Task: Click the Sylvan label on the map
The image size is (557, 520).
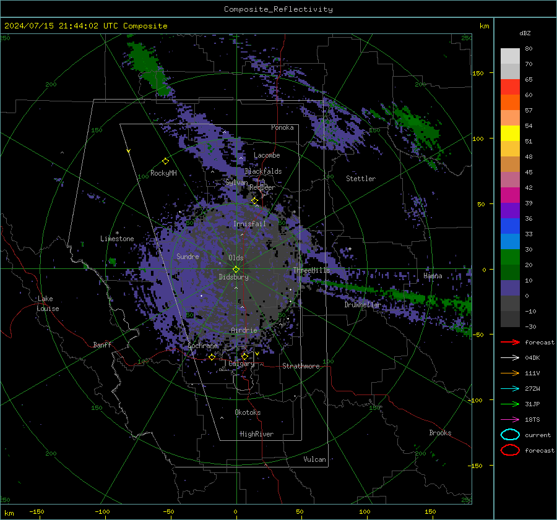Action: pos(236,182)
